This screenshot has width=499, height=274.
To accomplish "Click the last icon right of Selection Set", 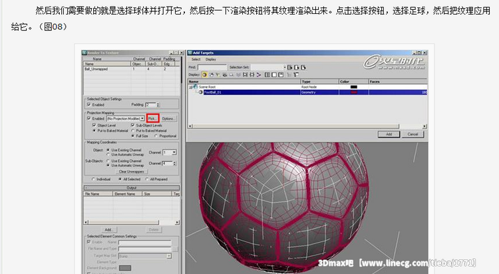I will click(x=303, y=67).
